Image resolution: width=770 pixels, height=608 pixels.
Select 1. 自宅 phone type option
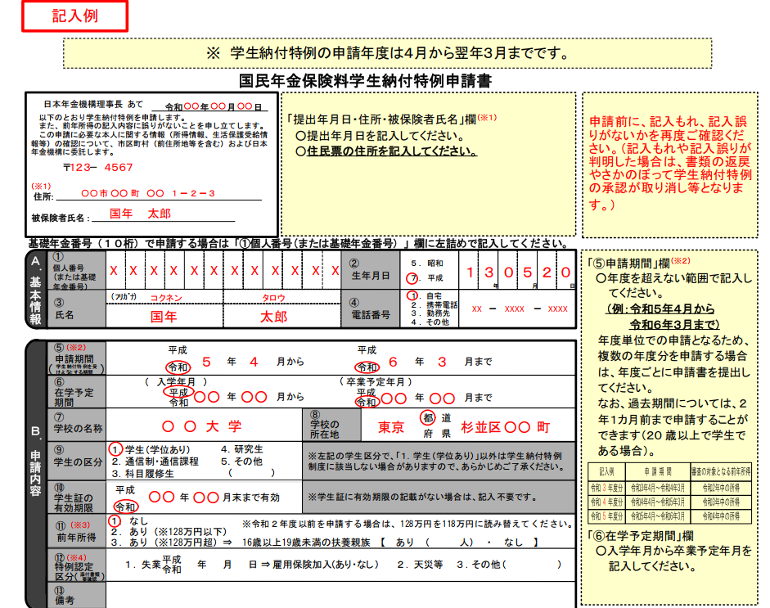coord(422,295)
